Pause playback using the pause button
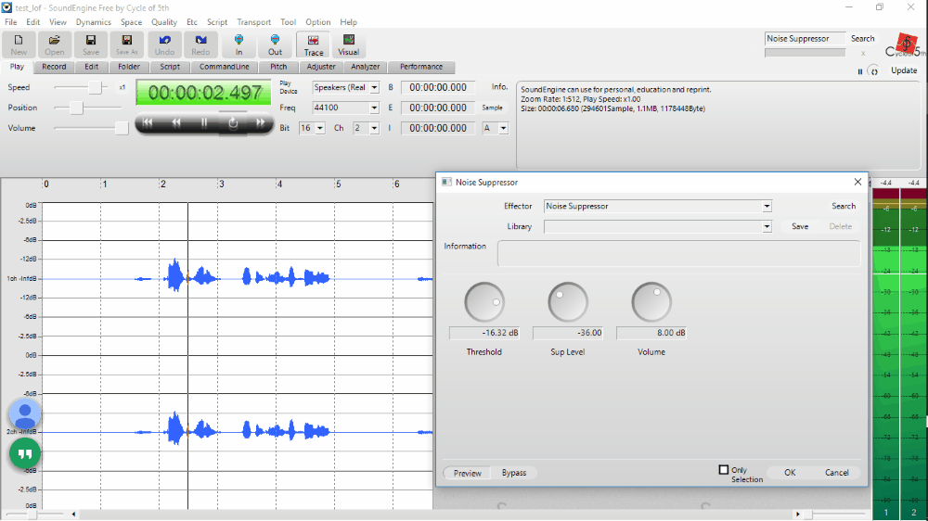This screenshot has height=521, width=928. pos(204,122)
